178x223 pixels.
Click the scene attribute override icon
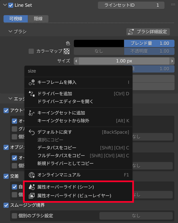(32, 187)
